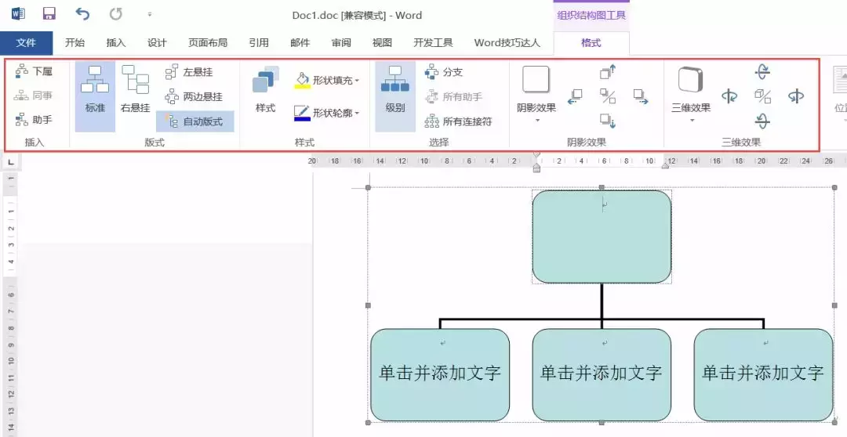Open the 页面布局 ribbon tab

[x=207, y=43]
